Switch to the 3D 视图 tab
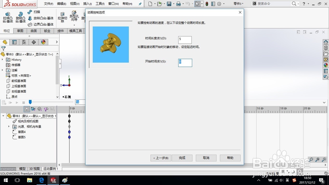Screen dimensions: 329x185 (35, 169)
